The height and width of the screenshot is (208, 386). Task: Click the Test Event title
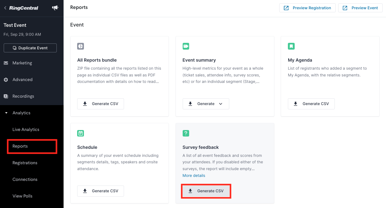pos(15,25)
